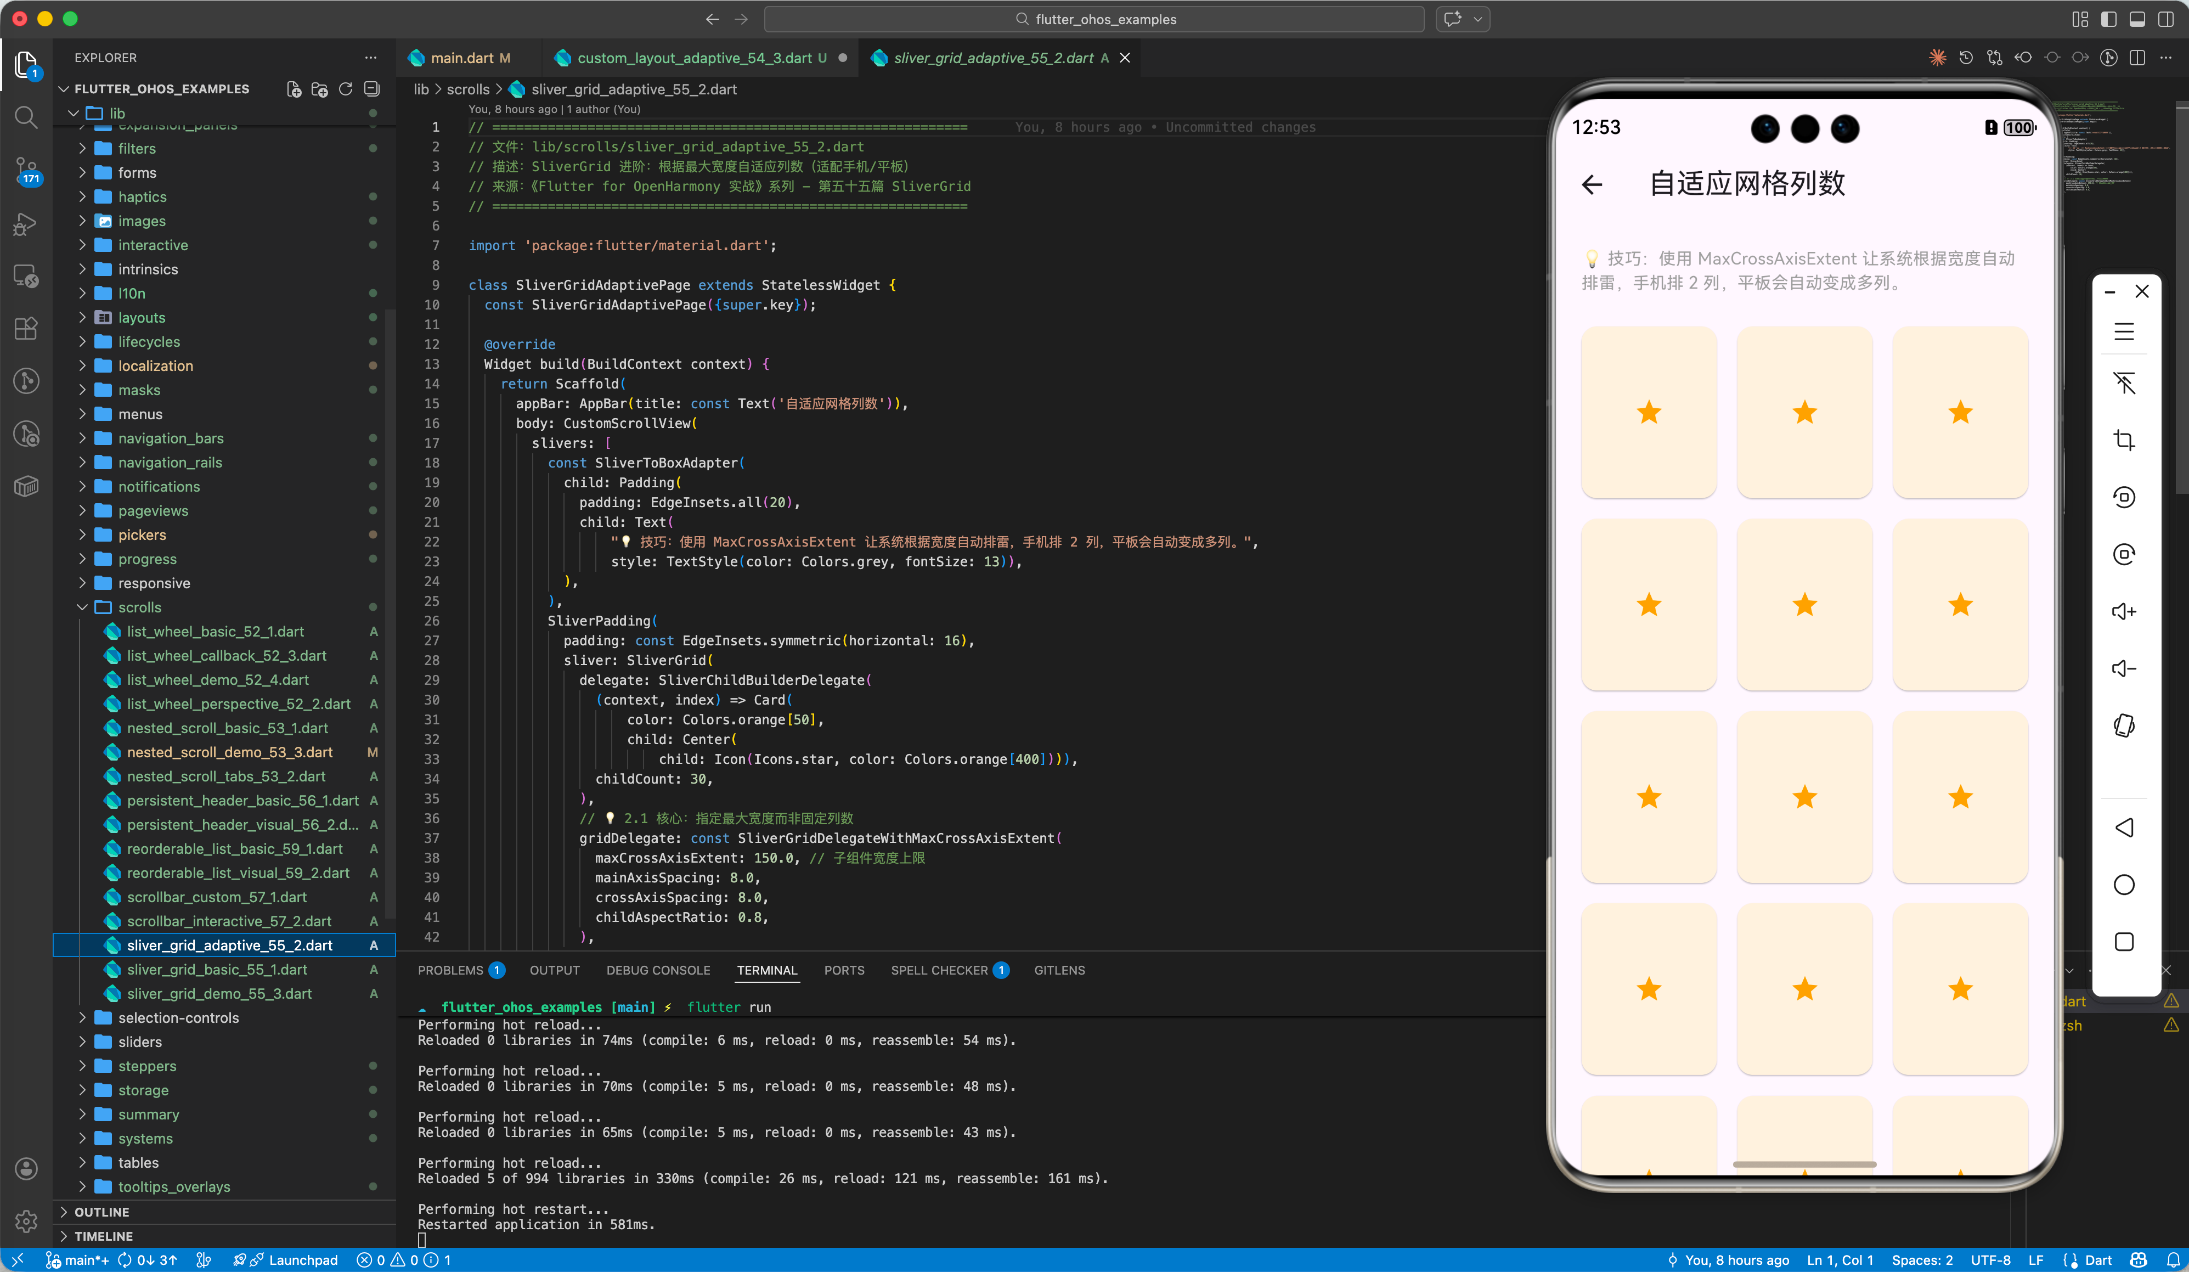The width and height of the screenshot is (2189, 1272).
Task: Open sliver_grid_basic_55_1.dart file
Action: pyautogui.click(x=216, y=969)
